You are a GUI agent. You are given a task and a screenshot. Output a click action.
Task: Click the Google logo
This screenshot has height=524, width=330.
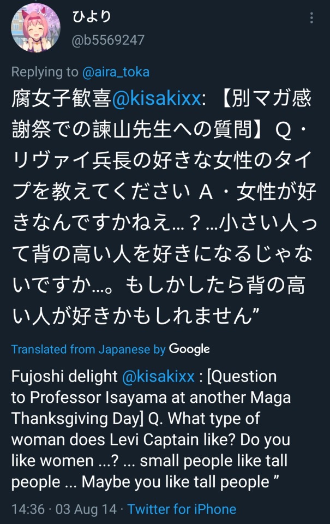[x=189, y=349]
